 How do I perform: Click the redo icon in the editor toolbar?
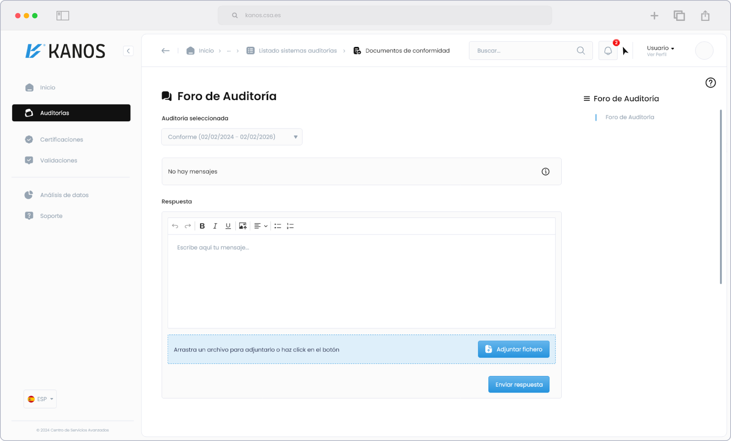(x=188, y=226)
